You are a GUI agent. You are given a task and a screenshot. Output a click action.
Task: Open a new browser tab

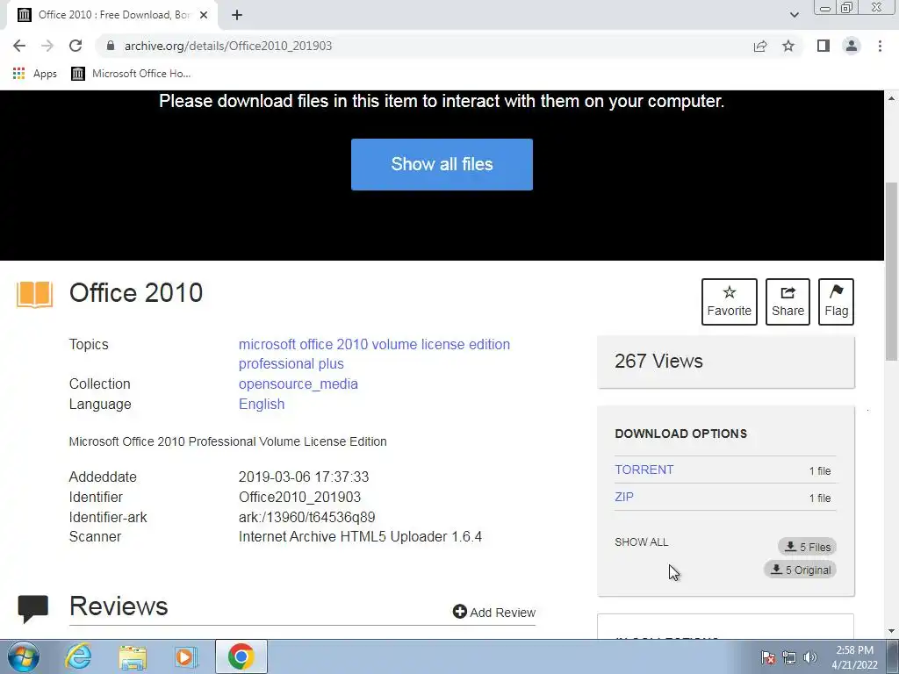[x=237, y=15]
